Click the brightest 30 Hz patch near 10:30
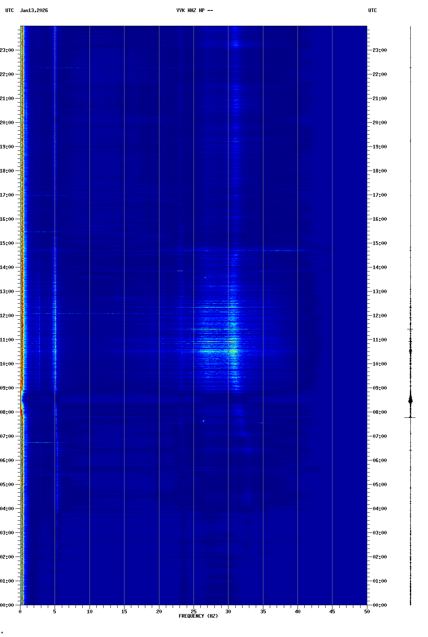The height and width of the screenshot is (637, 428). pos(233,351)
